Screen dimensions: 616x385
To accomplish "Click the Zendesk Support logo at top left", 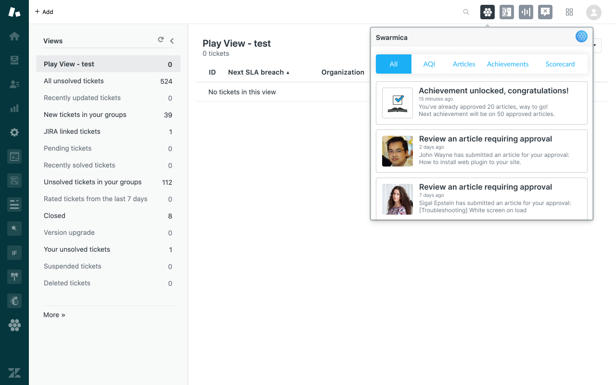I will pyautogui.click(x=14, y=12).
